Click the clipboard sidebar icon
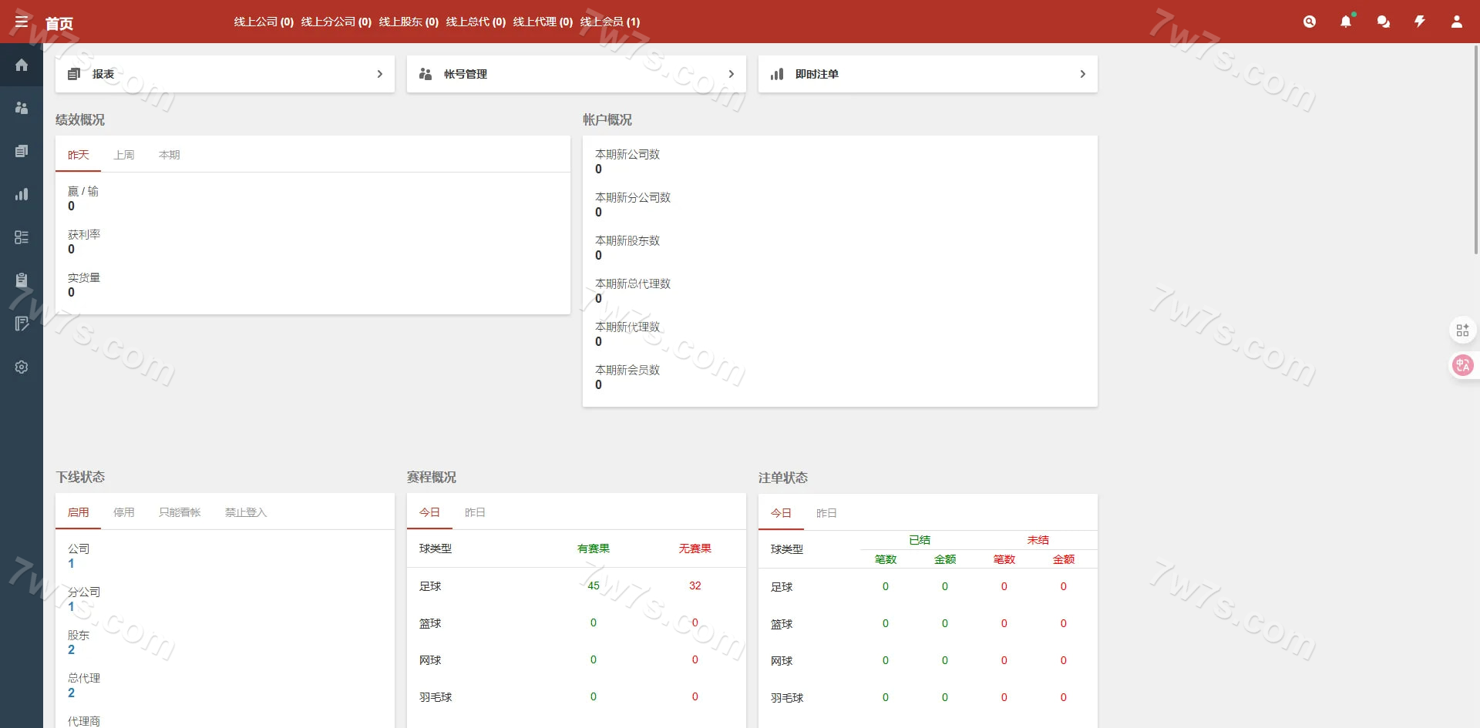Viewport: 1480px width, 728px height. (x=22, y=280)
